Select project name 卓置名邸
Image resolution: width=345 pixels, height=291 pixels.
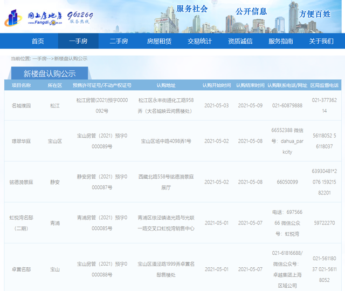coord(22,269)
